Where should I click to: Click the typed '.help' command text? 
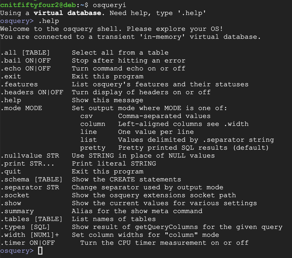[x=49, y=21]
